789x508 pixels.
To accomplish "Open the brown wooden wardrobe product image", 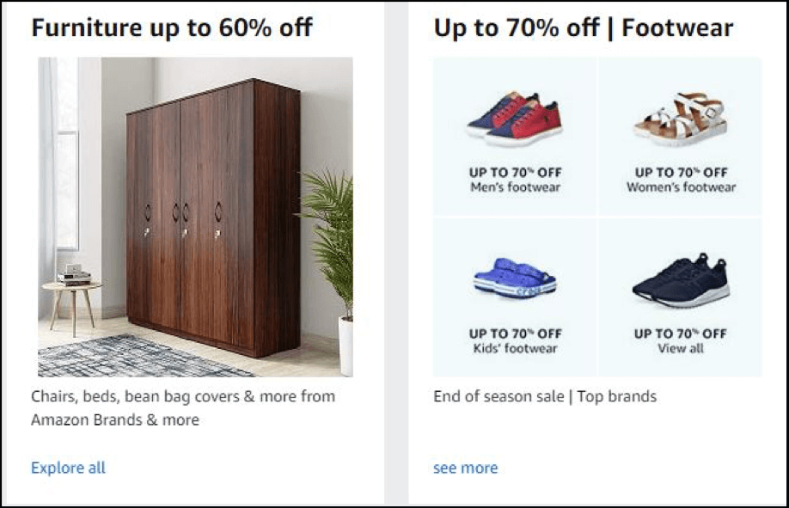I will point(212,217).
